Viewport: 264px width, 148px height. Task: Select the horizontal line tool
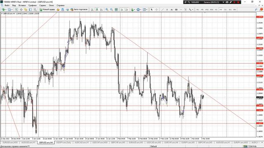pos(181,9)
